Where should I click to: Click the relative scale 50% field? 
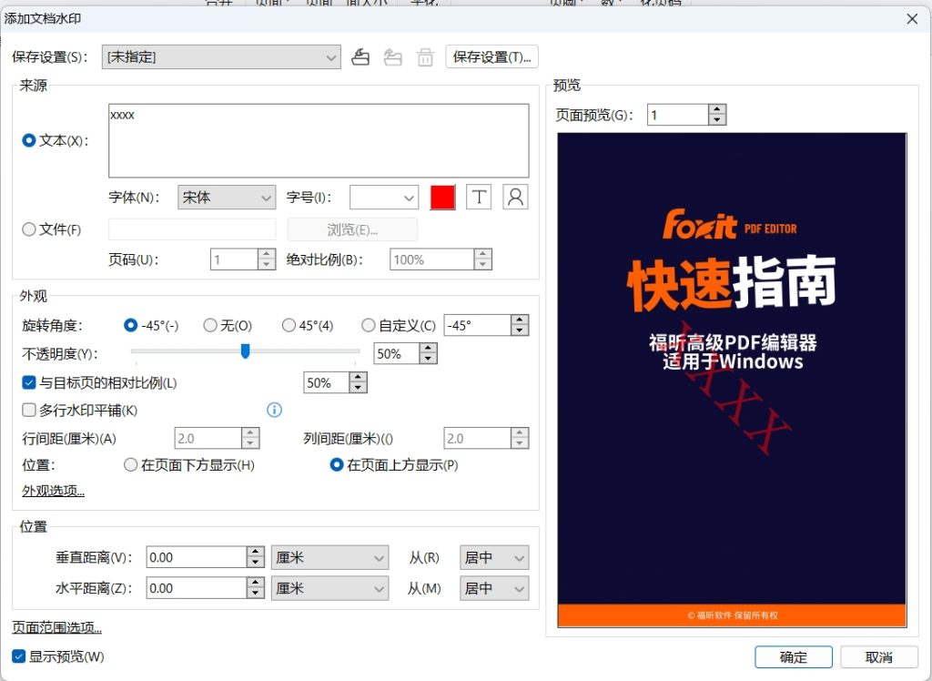tap(327, 382)
